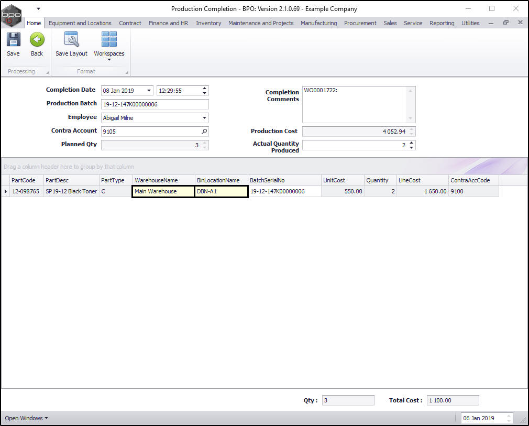Click the Production Batch input field

(x=155, y=104)
